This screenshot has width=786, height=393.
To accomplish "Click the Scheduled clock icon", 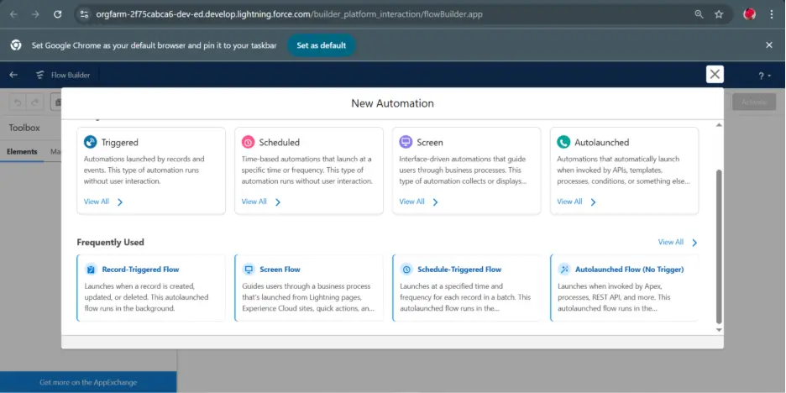I will click(x=248, y=142).
